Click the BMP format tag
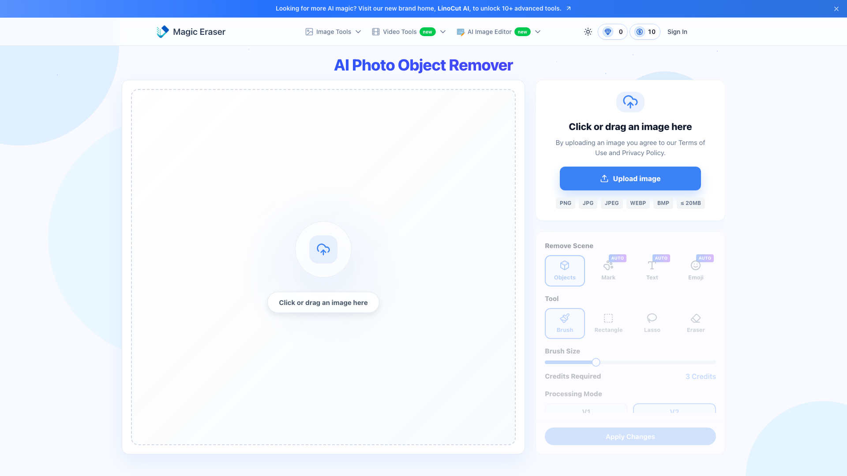Viewport: 847px width, 476px height. 663,203
